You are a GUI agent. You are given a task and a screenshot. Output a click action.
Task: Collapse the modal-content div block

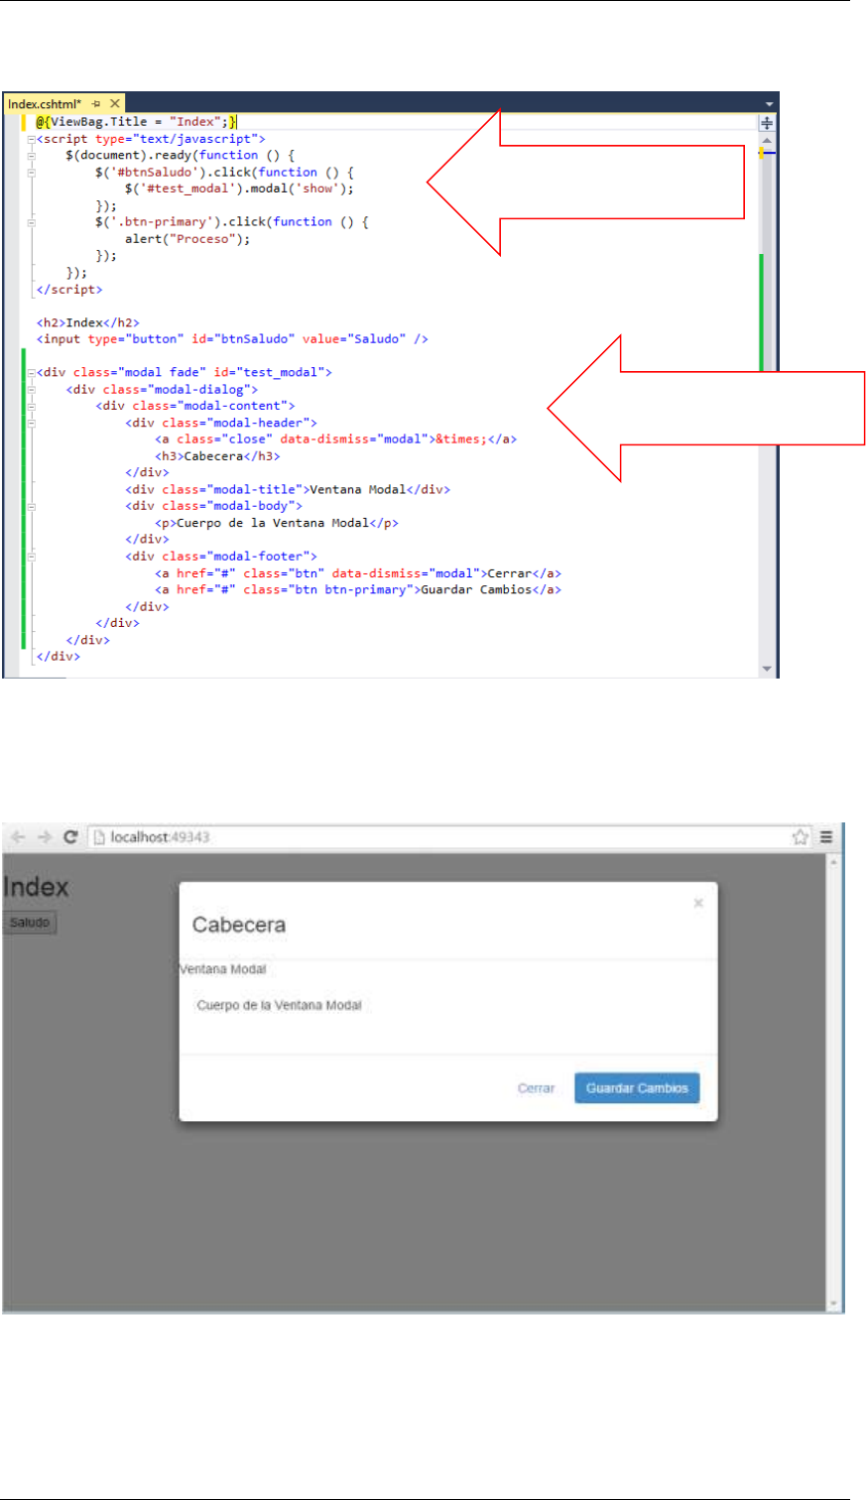point(31,407)
